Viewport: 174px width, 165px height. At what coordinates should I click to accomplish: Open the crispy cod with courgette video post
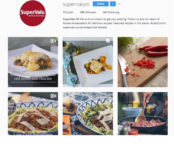click(x=33, y=62)
